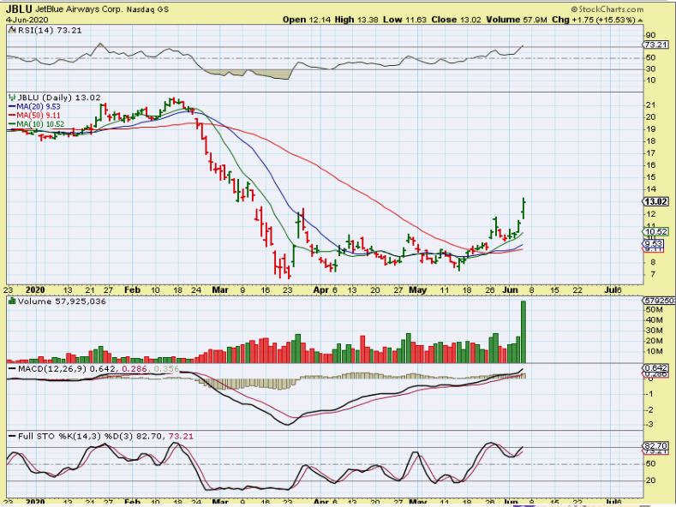Click the small chart icon beside RSI(14) label
Image resolution: width=676 pixels, height=507 pixels.
point(12,30)
